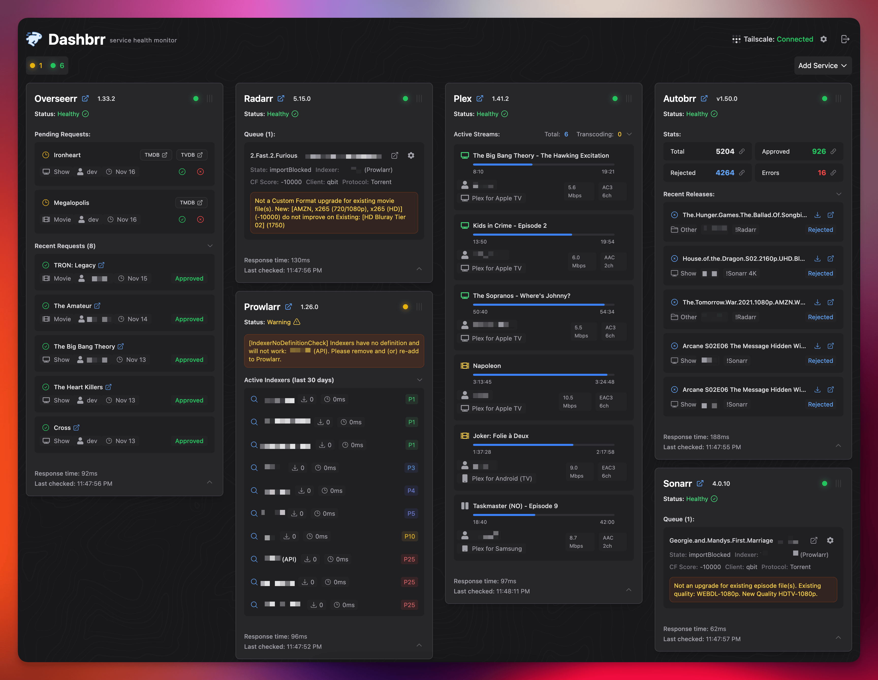Click the search icon of the (API) indexer
The height and width of the screenshot is (680, 878).
click(x=254, y=559)
